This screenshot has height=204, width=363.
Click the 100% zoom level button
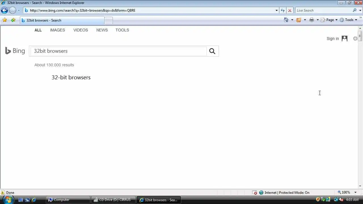tap(344, 192)
